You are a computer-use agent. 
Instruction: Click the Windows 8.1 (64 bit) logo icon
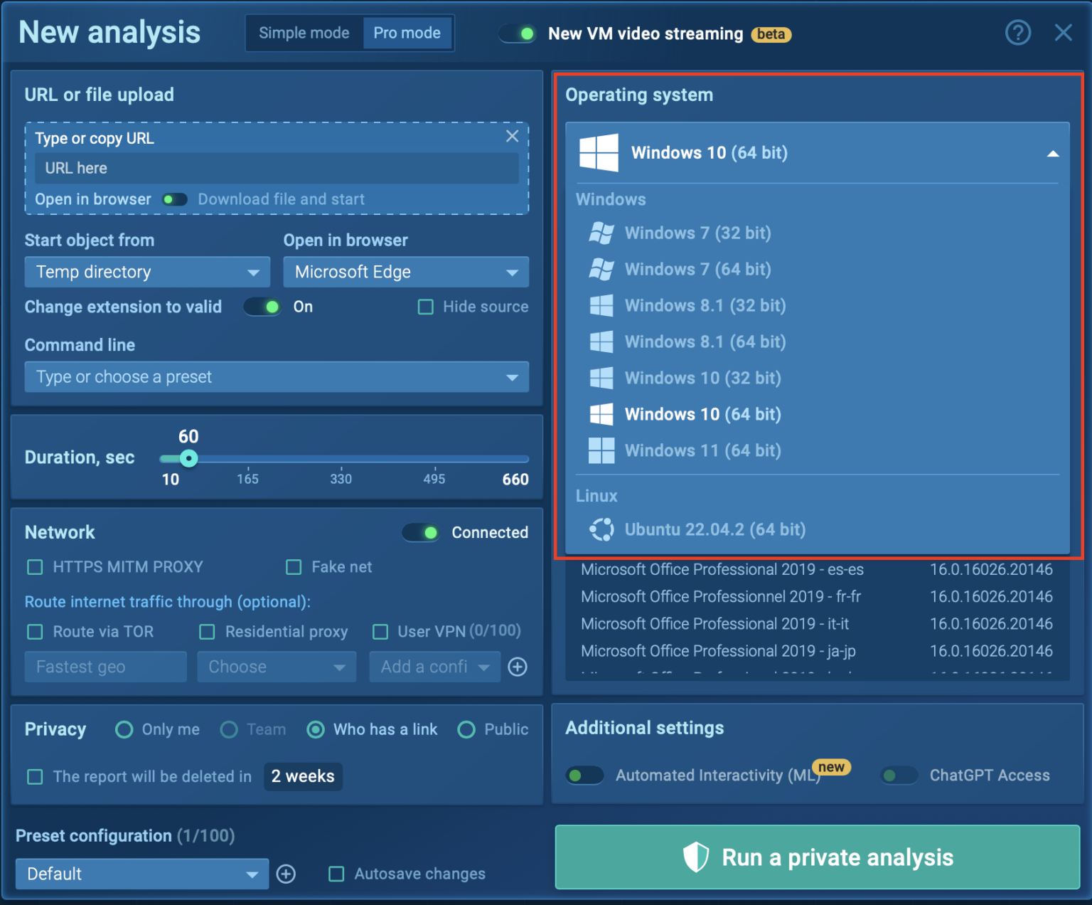[601, 342]
